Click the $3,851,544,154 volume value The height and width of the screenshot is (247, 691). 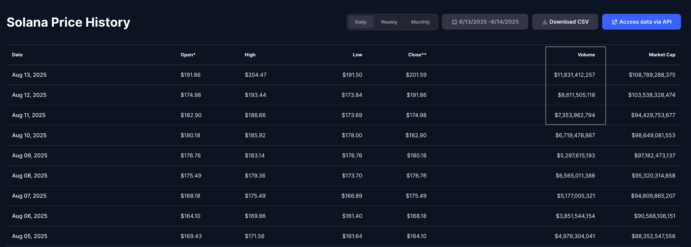tap(576, 216)
